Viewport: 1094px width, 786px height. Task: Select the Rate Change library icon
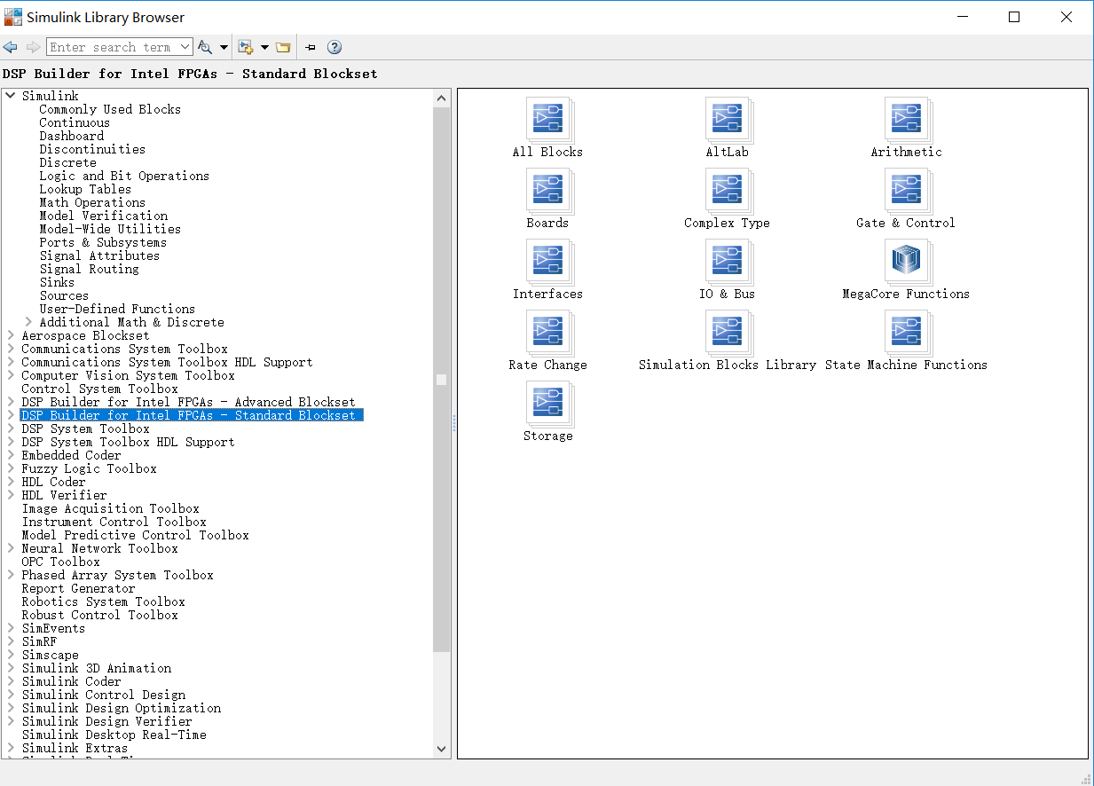[x=547, y=332]
